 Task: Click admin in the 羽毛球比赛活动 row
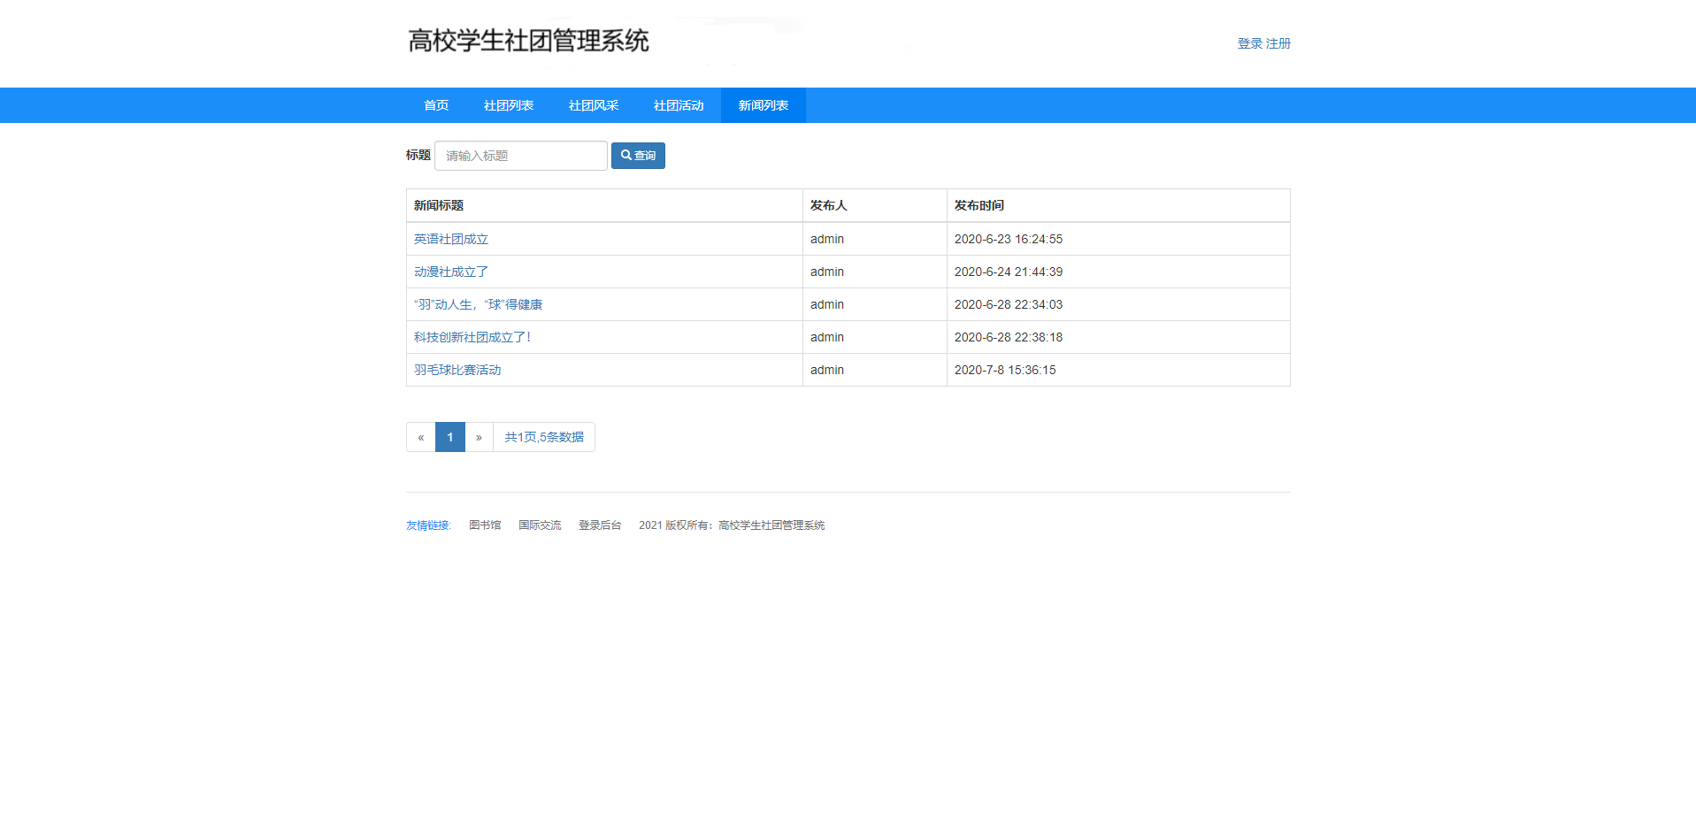[x=827, y=370]
